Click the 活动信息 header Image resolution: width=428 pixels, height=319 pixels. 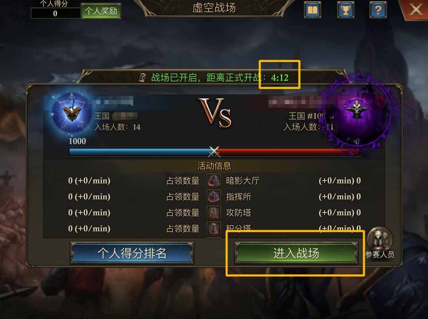click(214, 166)
